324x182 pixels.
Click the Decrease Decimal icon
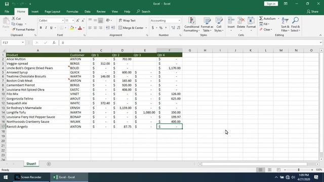[x=179, y=28]
